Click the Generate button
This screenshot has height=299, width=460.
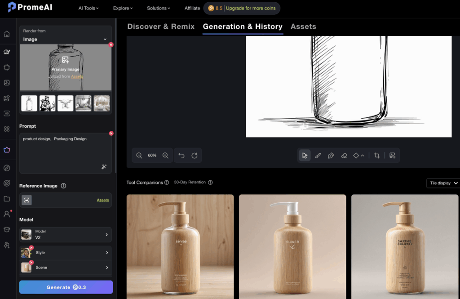[66, 287]
